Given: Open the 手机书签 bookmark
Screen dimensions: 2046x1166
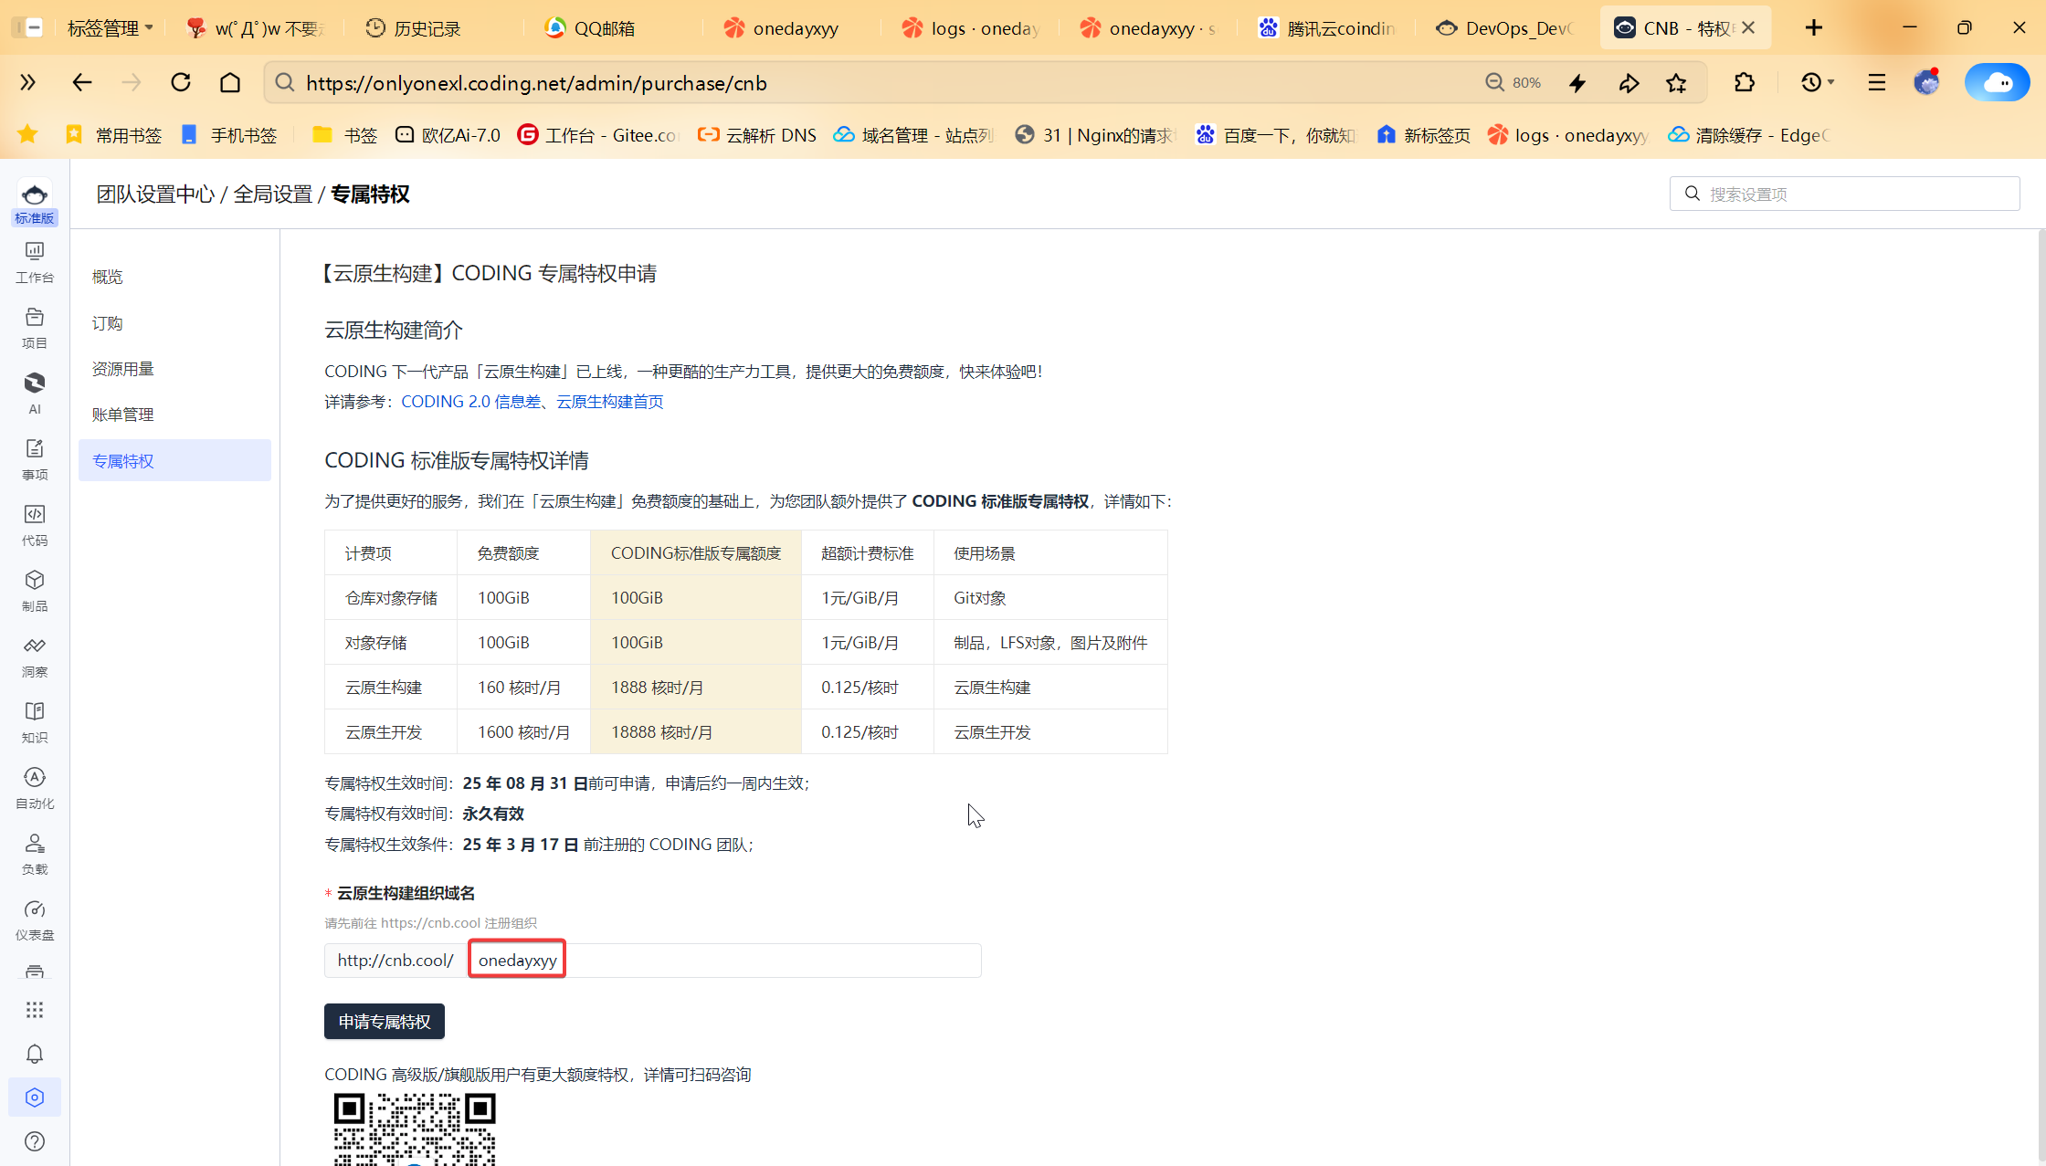Looking at the screenshot, I should coord(228,135).
